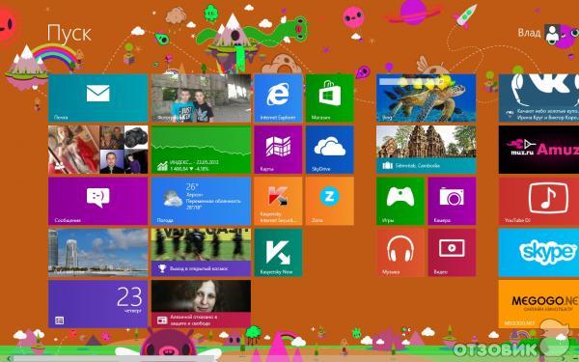Open the Finance stock chart tile

pyautogui.click(x=201, y=150)
